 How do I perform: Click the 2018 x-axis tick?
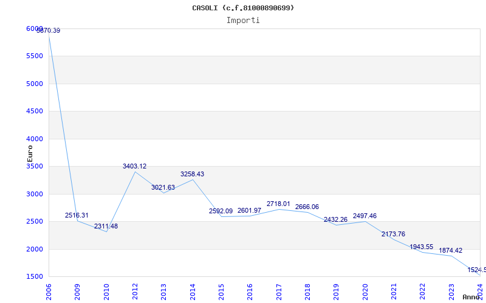[307, 292]
